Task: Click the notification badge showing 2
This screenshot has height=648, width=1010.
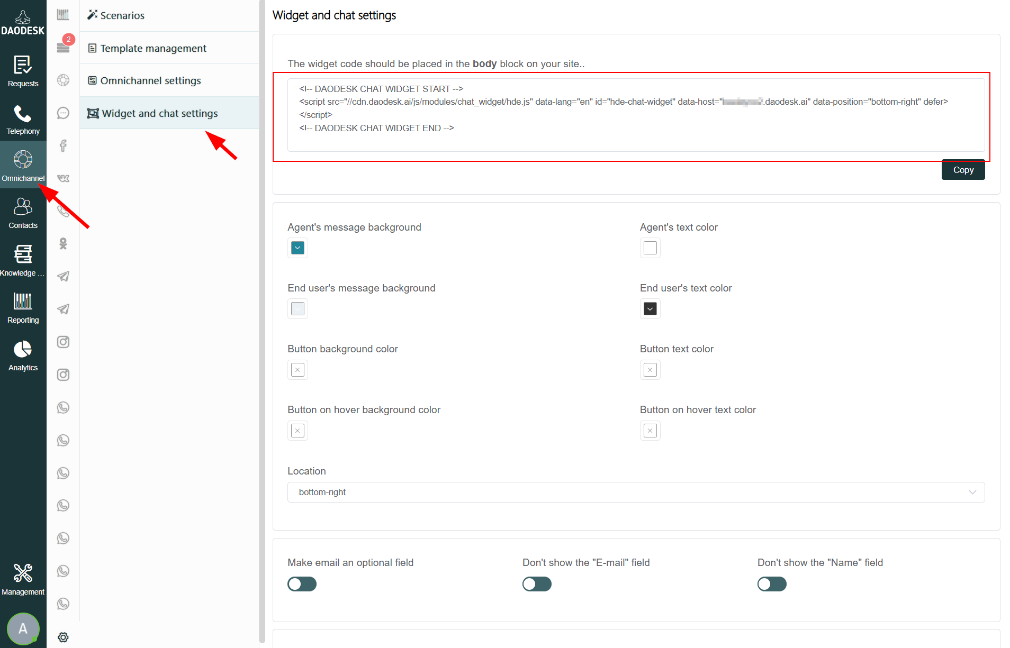Action: coord(69,39)
